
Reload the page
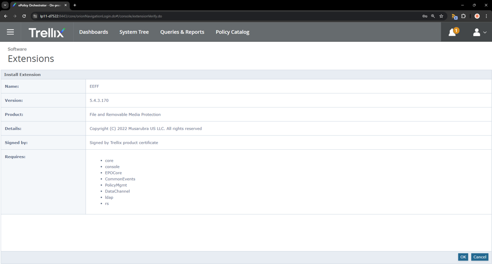click(24, 16)
